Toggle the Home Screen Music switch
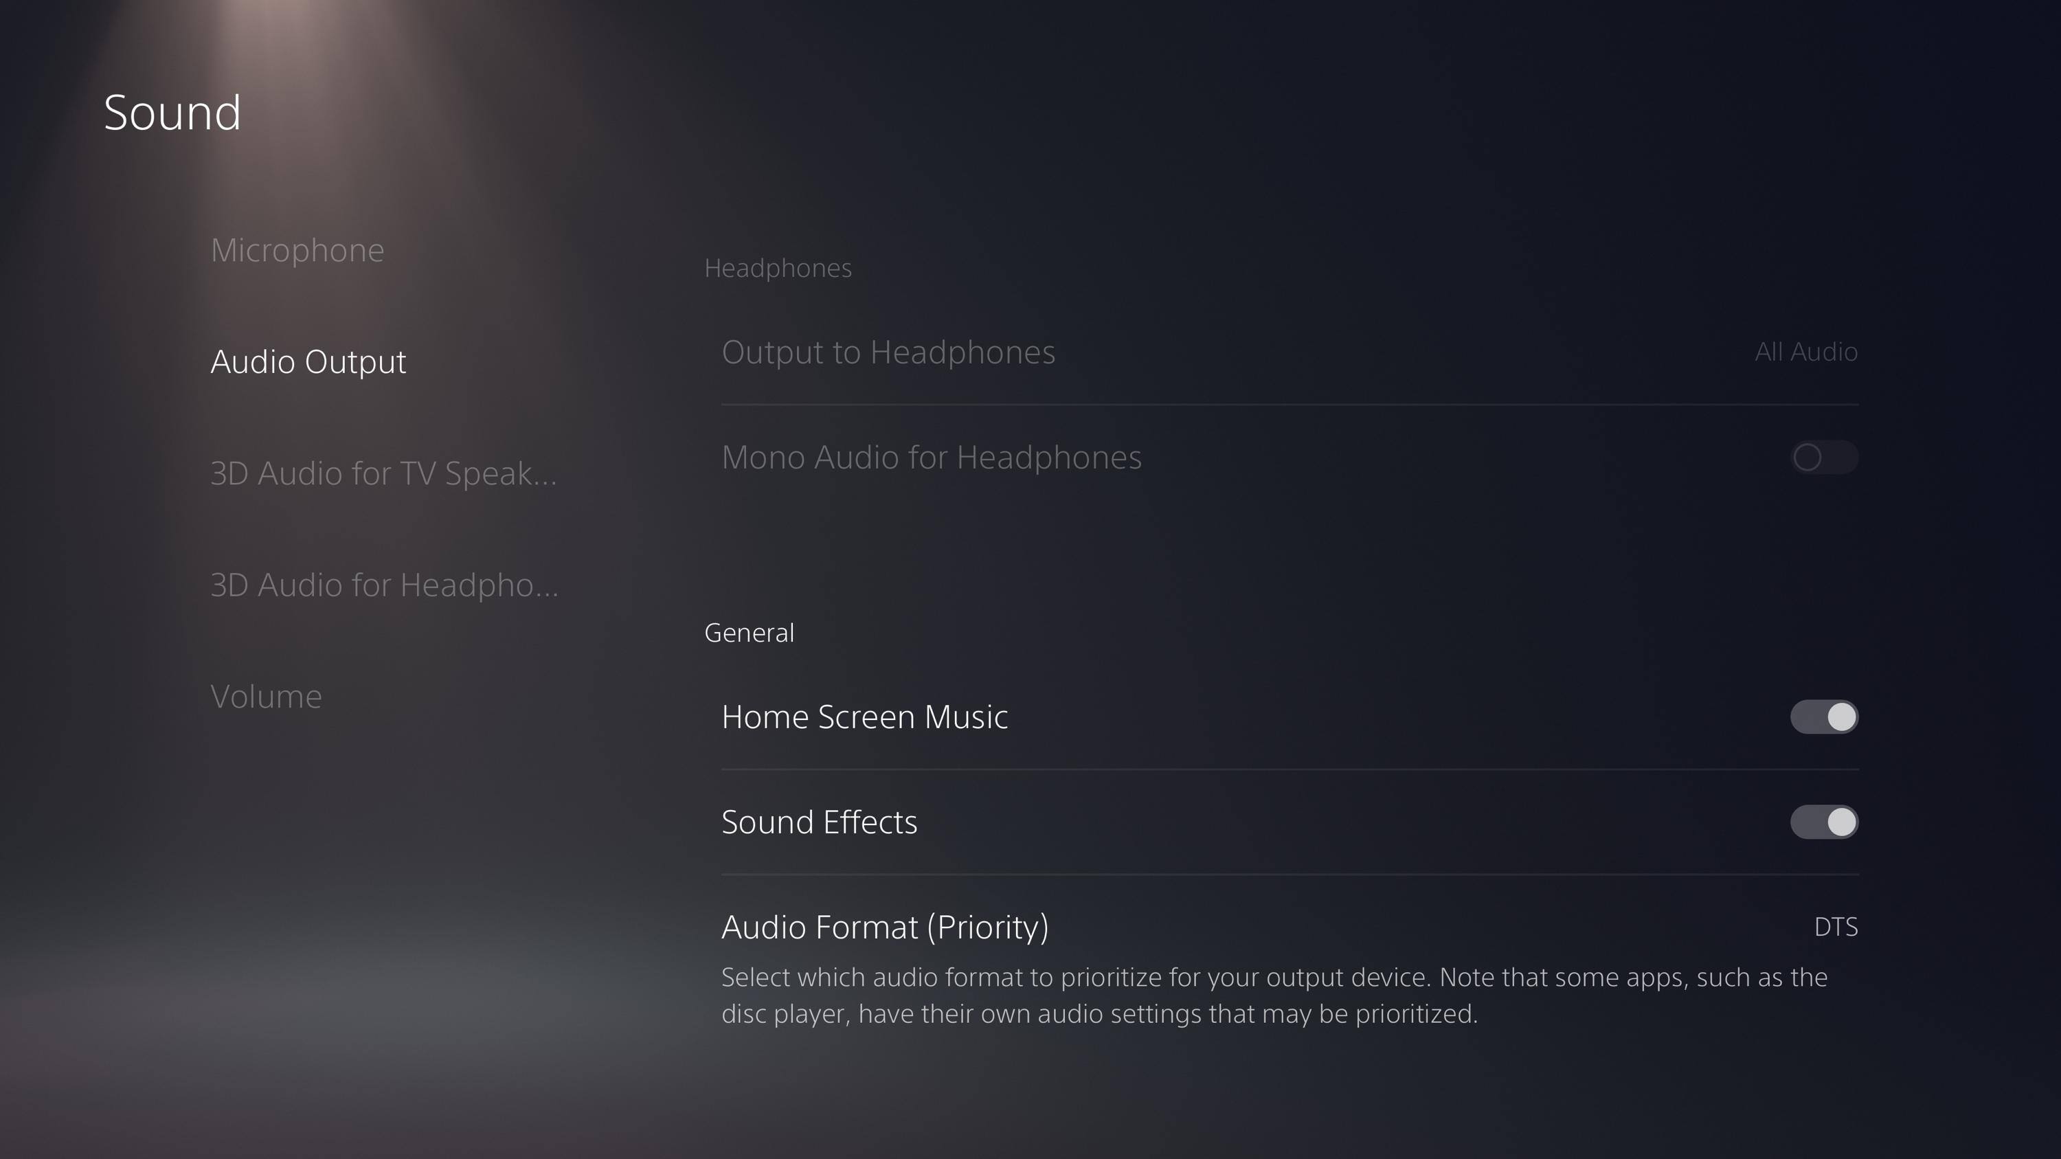The width and height of the screenshot is (2061, 1159). pyautogui.click(x=1823, y=717)
